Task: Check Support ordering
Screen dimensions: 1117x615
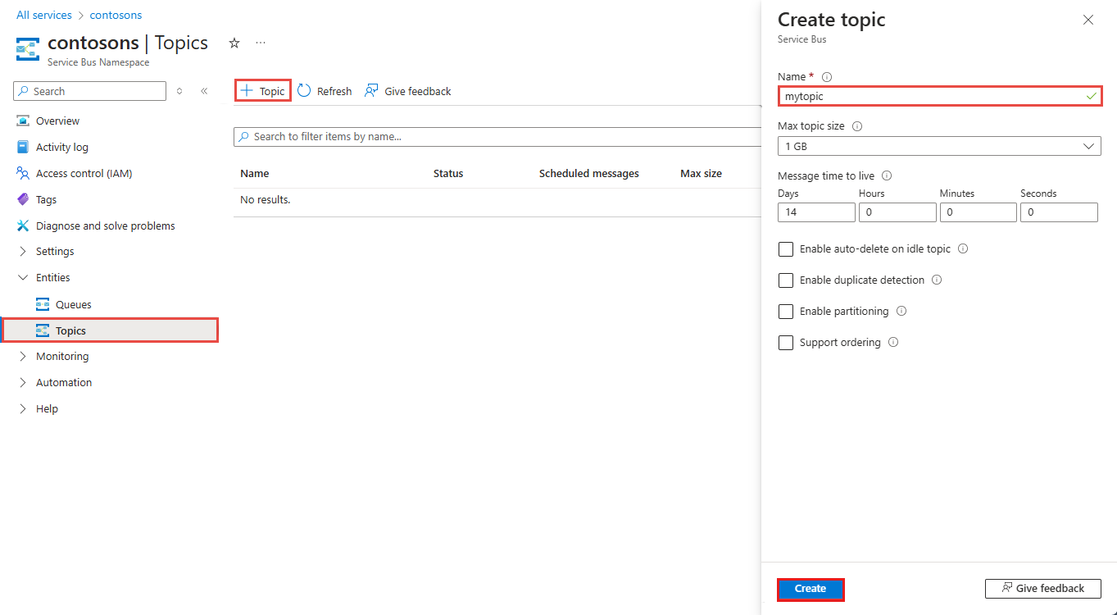Action: [x=786, y=342]
